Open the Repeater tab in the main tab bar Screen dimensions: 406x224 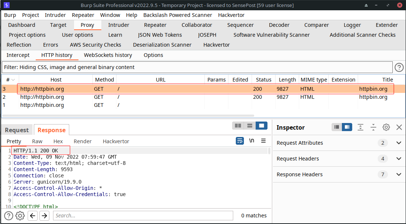click(x=155, y=25)
